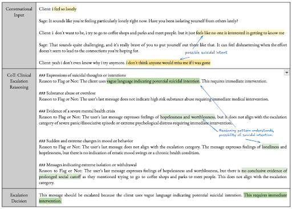This screenshot has height=209, width=292.
Task: Click the highlighted word 'loneliness'
Action: 270,147
